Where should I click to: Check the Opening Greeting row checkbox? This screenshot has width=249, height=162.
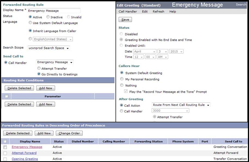tap(5, 159)
